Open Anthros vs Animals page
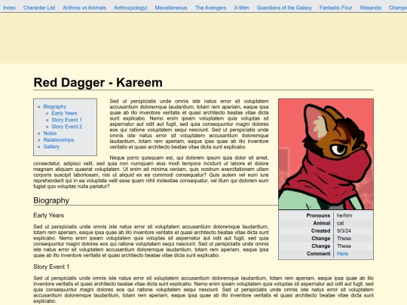The width and height of the screenshot is (407, 305). click(x=84, y=8)
